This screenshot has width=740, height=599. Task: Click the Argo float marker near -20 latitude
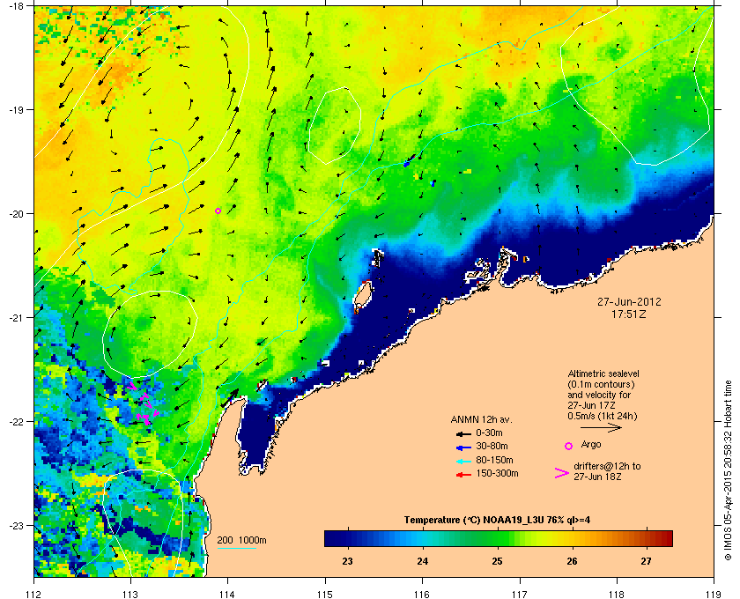[x=218, y=211]
